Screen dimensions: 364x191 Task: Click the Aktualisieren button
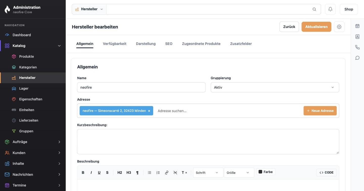(x=316, y=27)
